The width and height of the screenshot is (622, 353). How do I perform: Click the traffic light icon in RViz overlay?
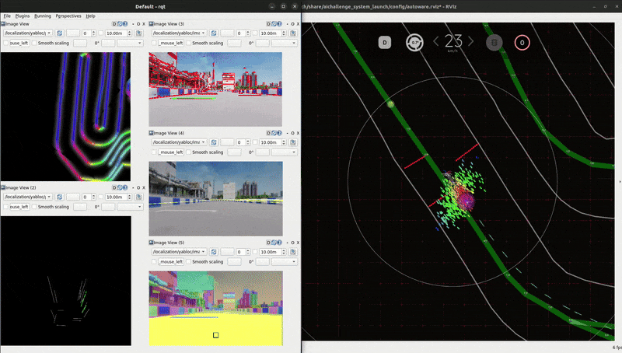tap(494, 43)
